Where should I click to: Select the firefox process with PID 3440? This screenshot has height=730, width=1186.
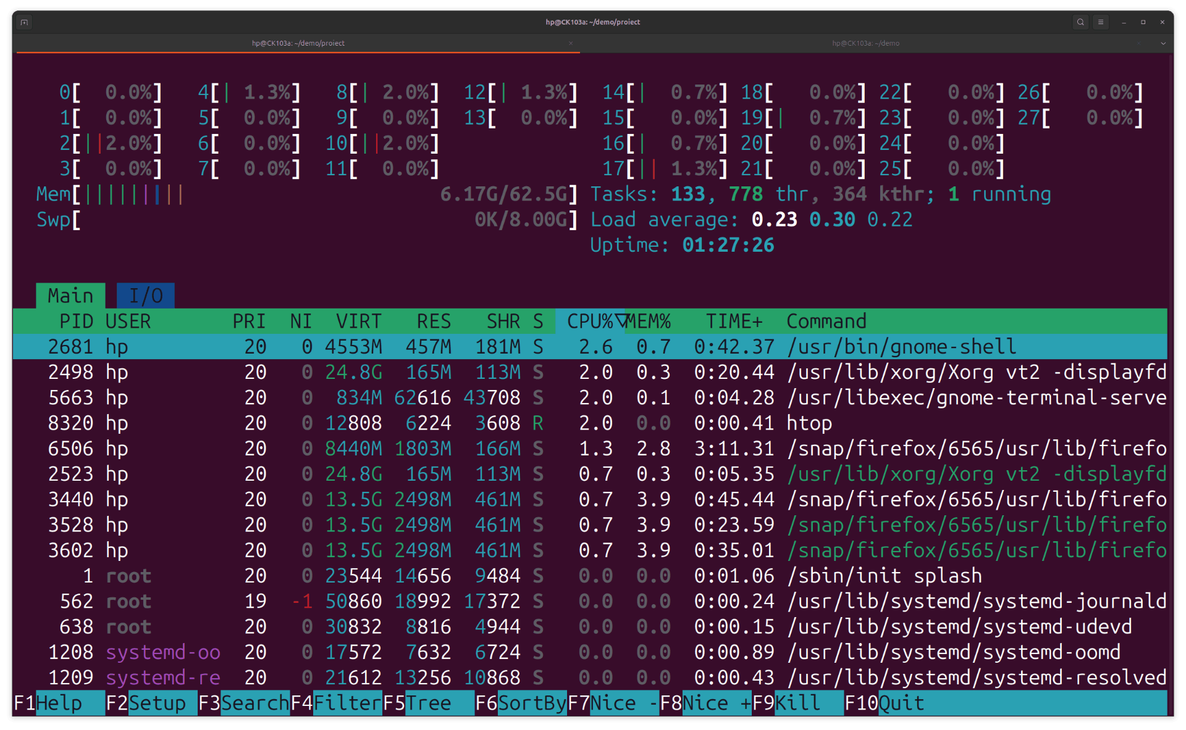point(590,499)
